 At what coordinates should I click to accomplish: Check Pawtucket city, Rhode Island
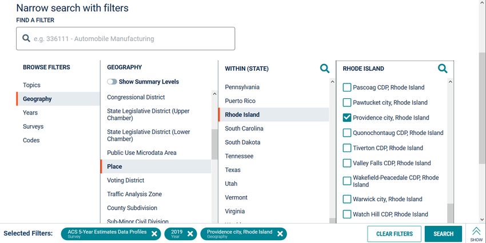coord(347,102)
